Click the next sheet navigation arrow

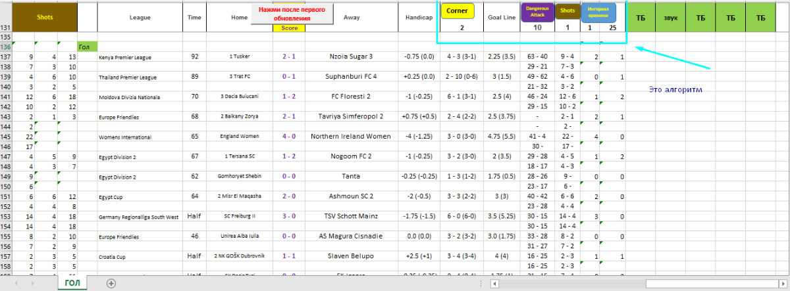pyautogui.click(x=34, y=283)
